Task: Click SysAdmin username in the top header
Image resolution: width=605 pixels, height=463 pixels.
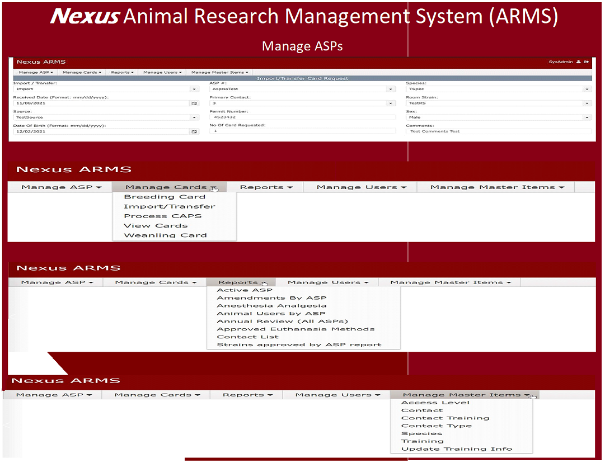Action: [x=561, y=62]
